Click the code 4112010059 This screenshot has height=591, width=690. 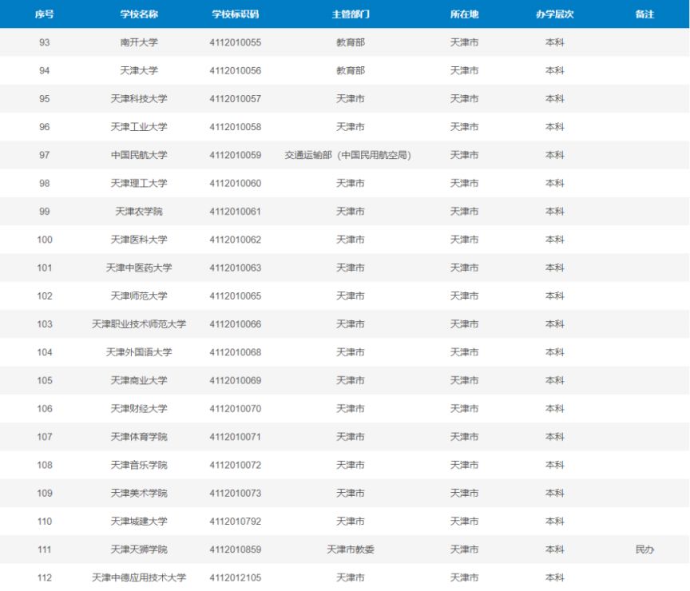tap(236, 155)
